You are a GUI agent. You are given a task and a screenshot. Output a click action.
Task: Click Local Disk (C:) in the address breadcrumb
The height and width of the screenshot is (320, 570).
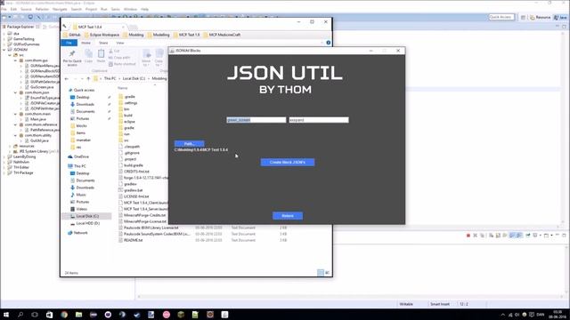click(x=134, y=79)
